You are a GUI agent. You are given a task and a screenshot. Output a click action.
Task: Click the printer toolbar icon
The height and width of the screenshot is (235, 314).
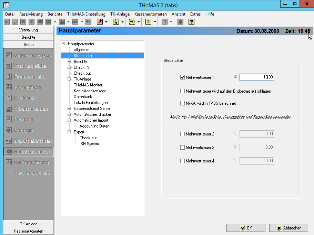tap(75, 21)
